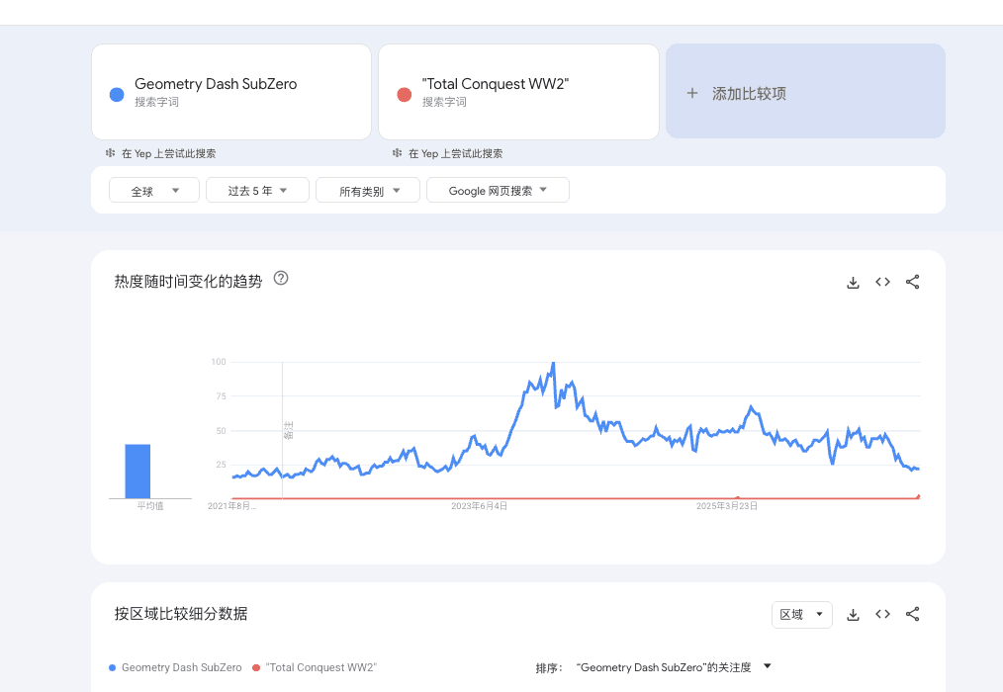Share the regional breakdown section
The height and width of the screenshot is (692, 1003).
click(x=913, y=614)
